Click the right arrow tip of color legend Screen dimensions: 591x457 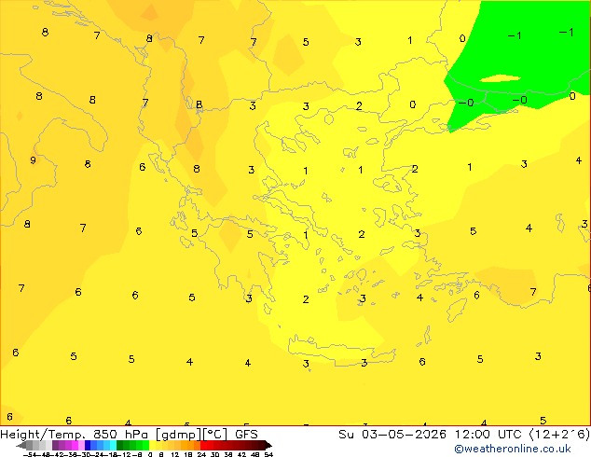(x=270, y=446)
